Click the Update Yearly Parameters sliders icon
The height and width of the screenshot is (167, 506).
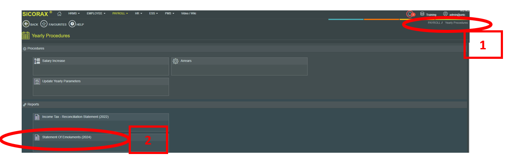click(x=37, y=82)
